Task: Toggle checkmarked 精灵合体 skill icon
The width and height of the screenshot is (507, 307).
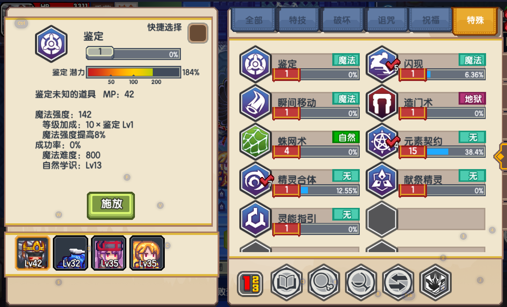Action: pyautogui.click(x=255, y=180)
